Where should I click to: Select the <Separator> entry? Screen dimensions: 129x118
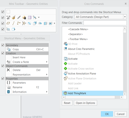[75, 34]
